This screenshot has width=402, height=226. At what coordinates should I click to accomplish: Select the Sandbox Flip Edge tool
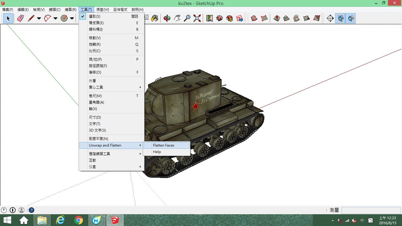pyautogui.click(x=317, y=18)
